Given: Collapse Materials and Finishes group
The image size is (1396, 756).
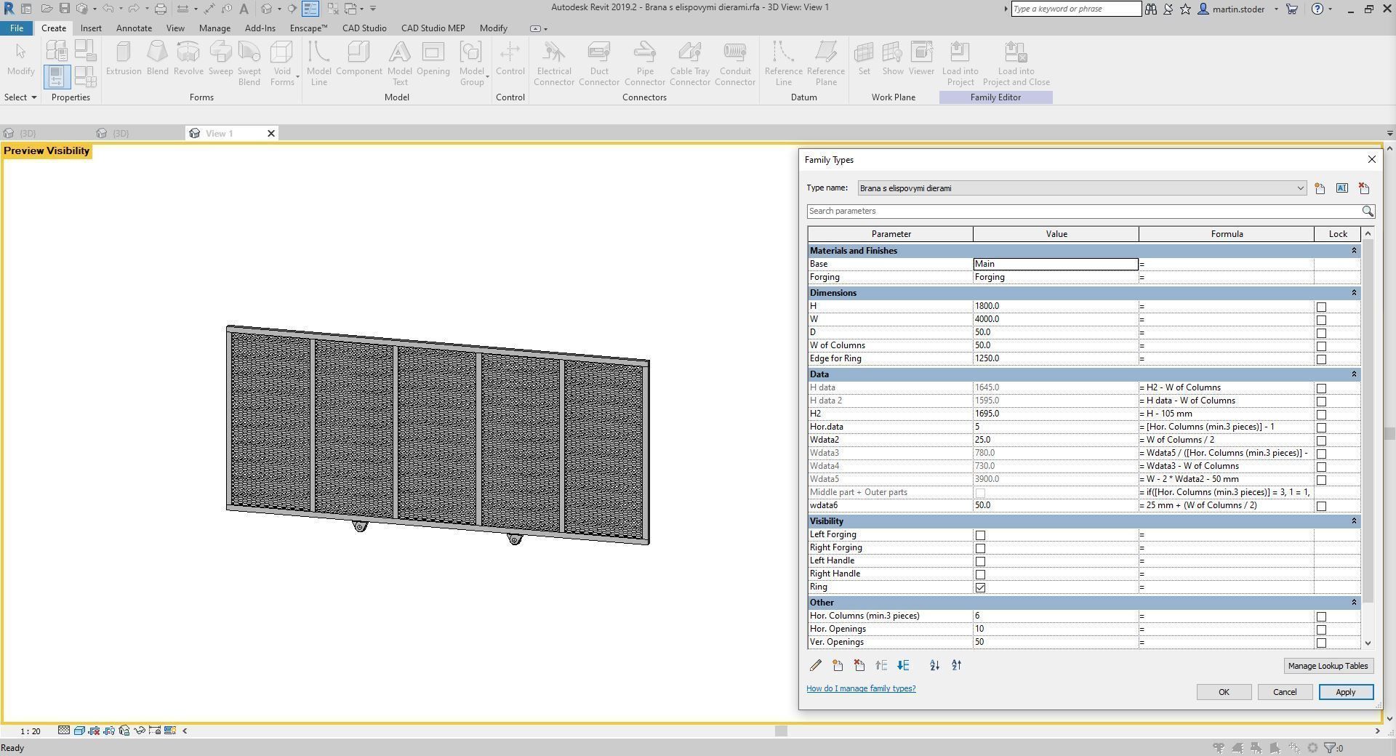Looking at the screenshot, I should (1354, 251).
